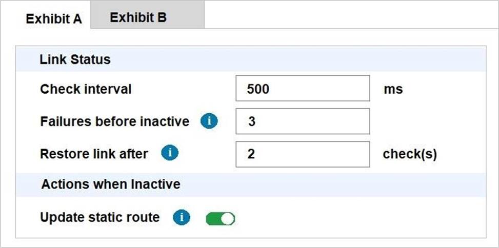Click the Check interval input field
Viewport: 499px width, 248px height.
click(303, 89)
